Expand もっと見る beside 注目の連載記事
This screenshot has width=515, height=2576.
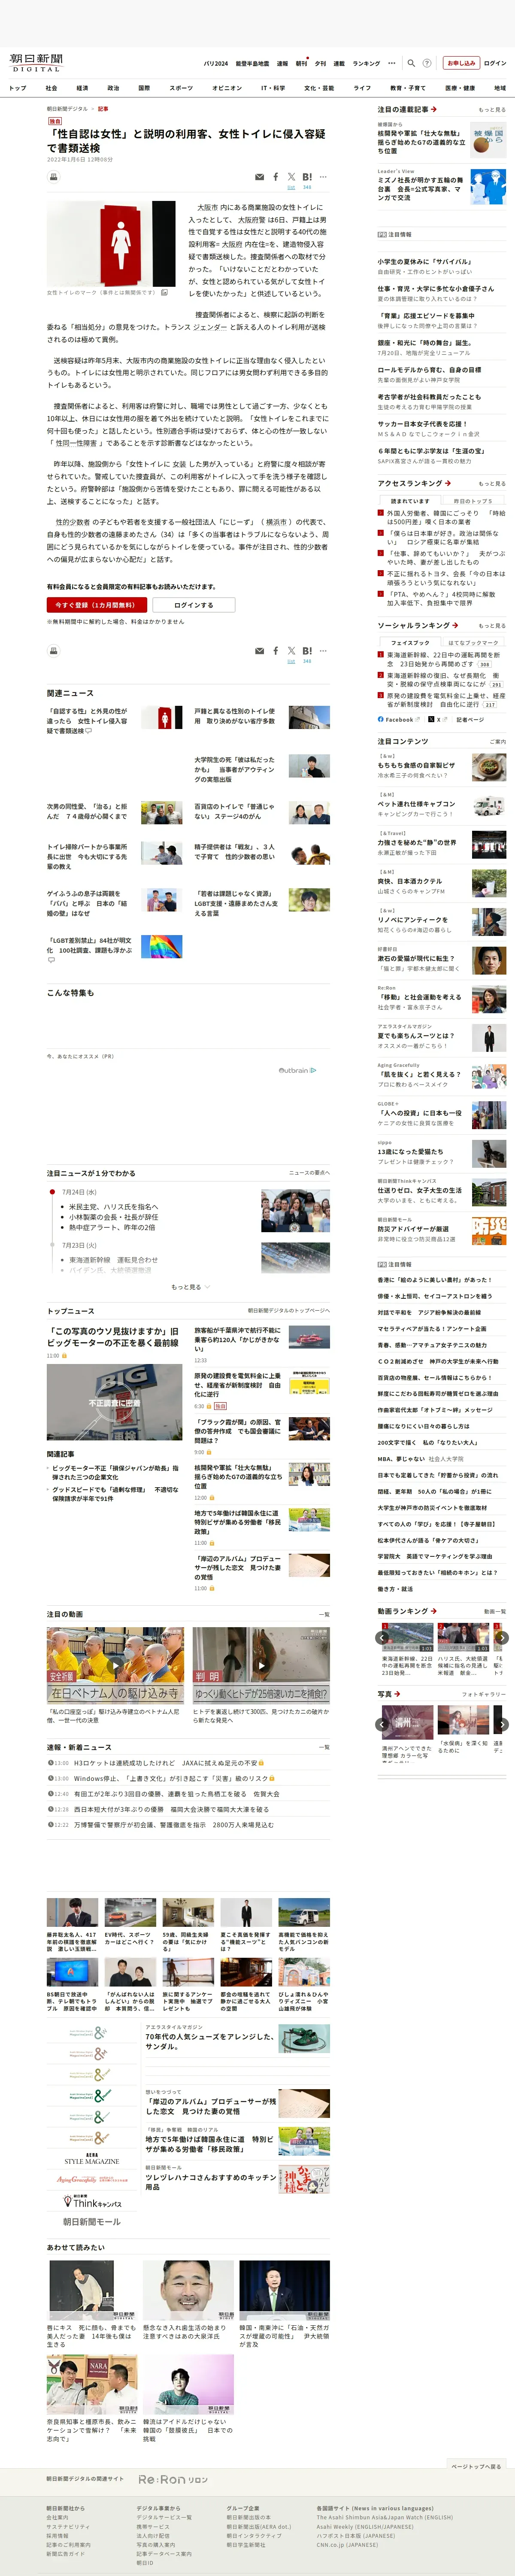click(491, 110)
